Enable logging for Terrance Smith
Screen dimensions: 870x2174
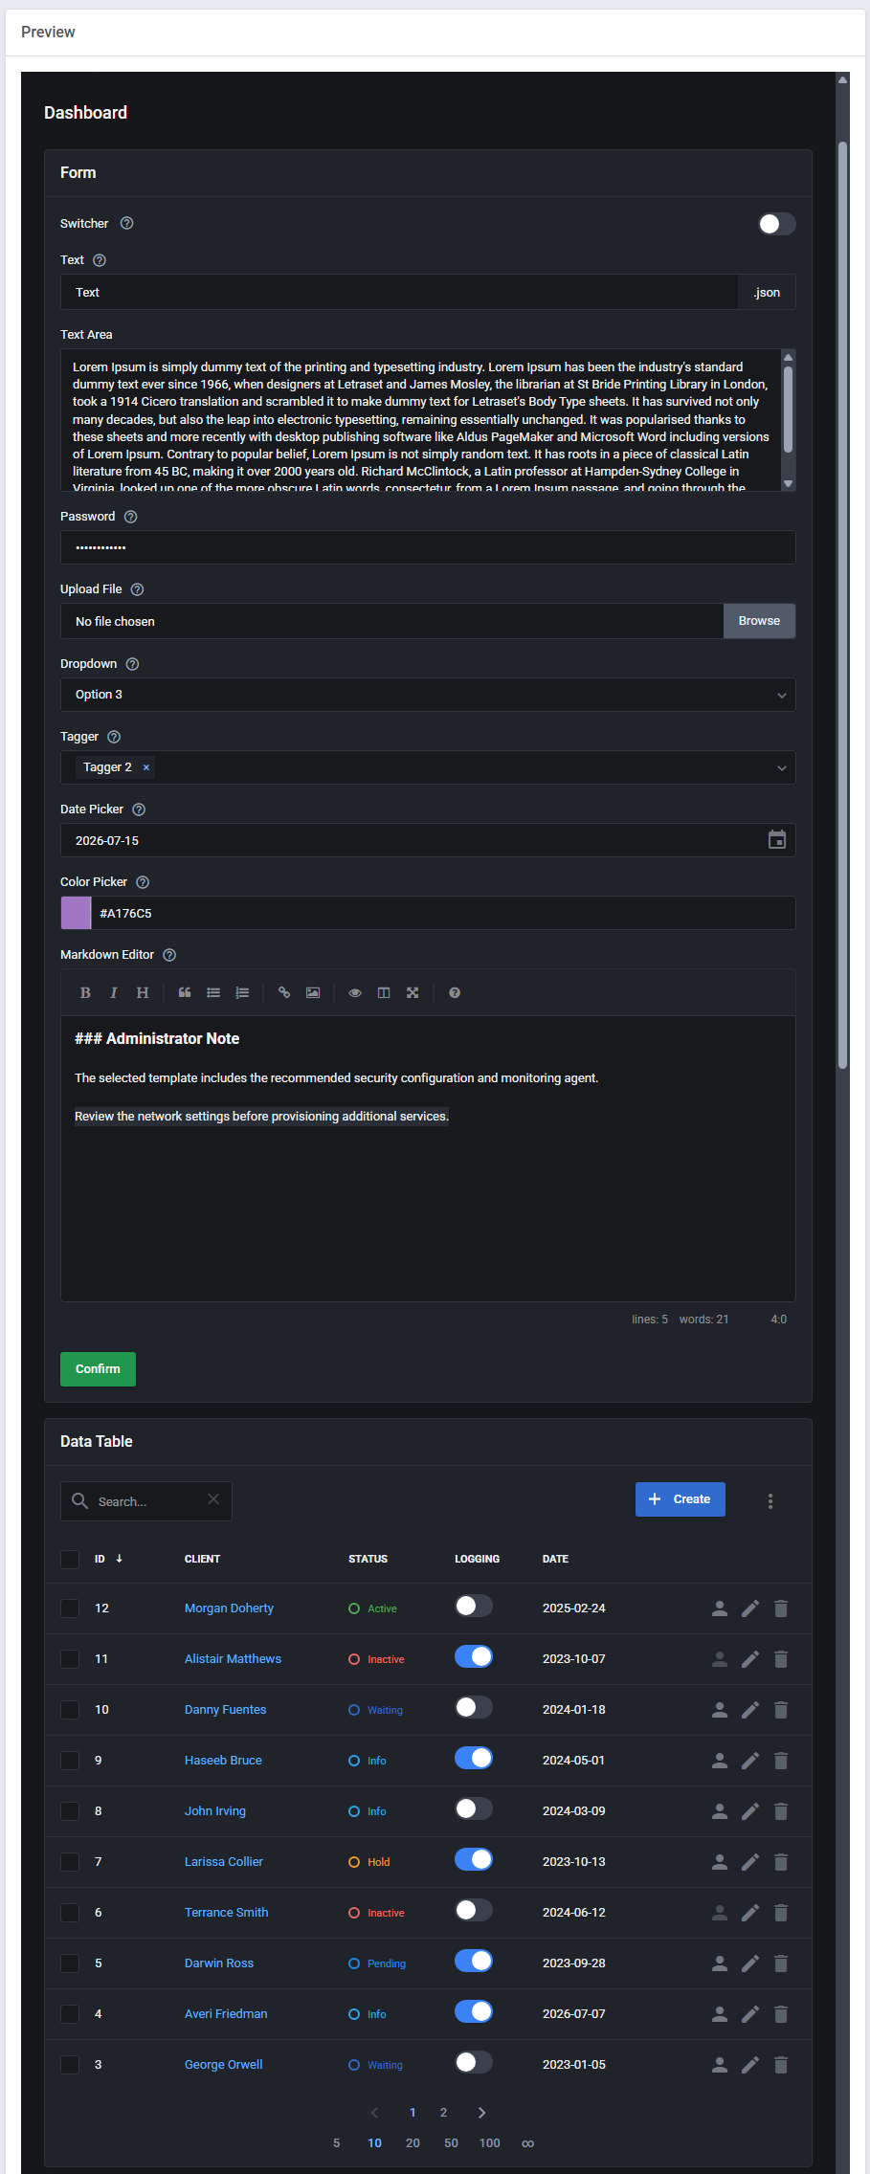[x=474, y=1910]
